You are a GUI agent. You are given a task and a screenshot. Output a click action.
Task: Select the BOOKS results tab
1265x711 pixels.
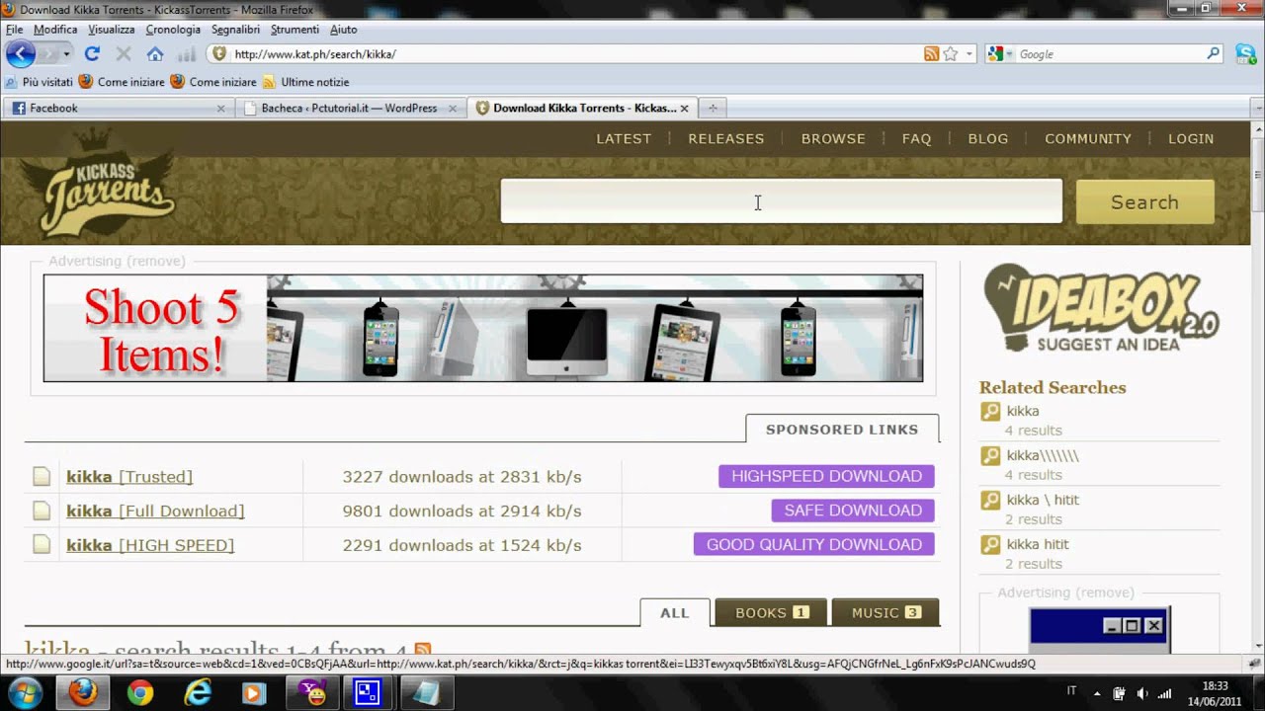772,612
